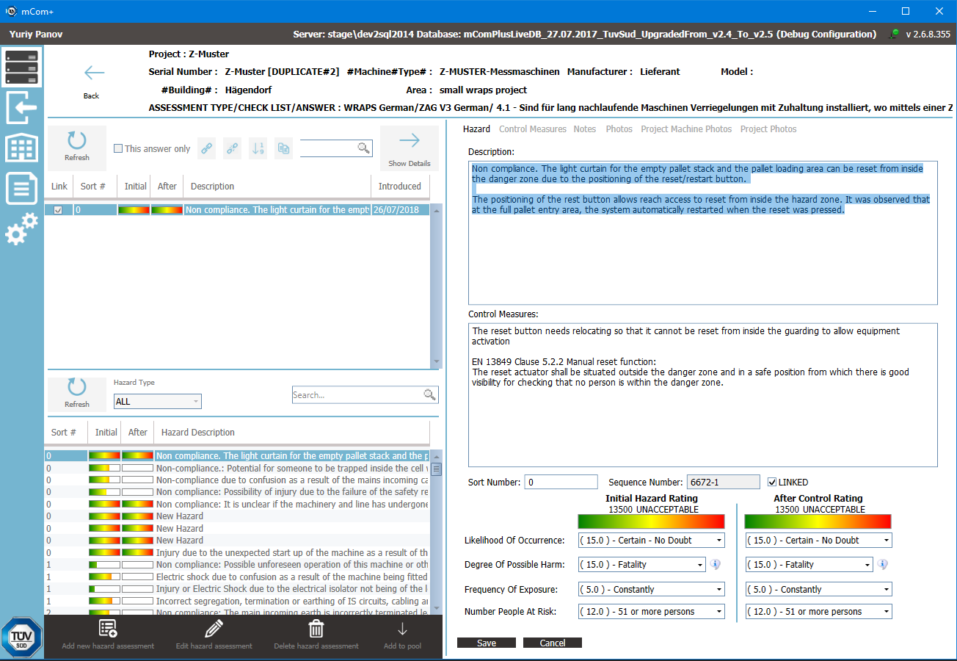Sort top list by Description header
Viewport: 957px width, 661px height.
277,187
